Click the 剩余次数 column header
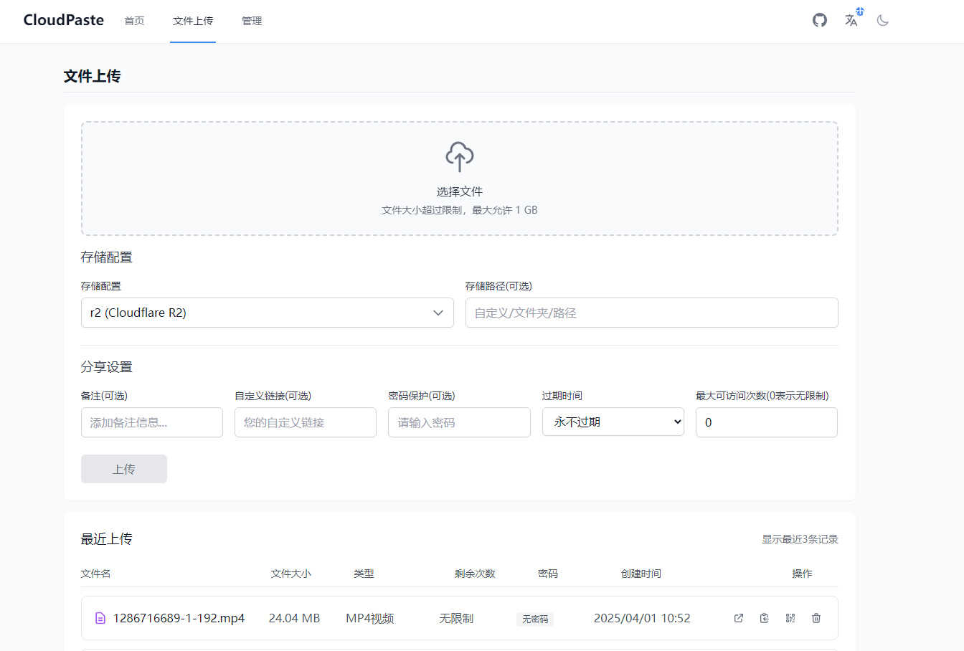Screen dimensions: 964x651 pos(475,574)
